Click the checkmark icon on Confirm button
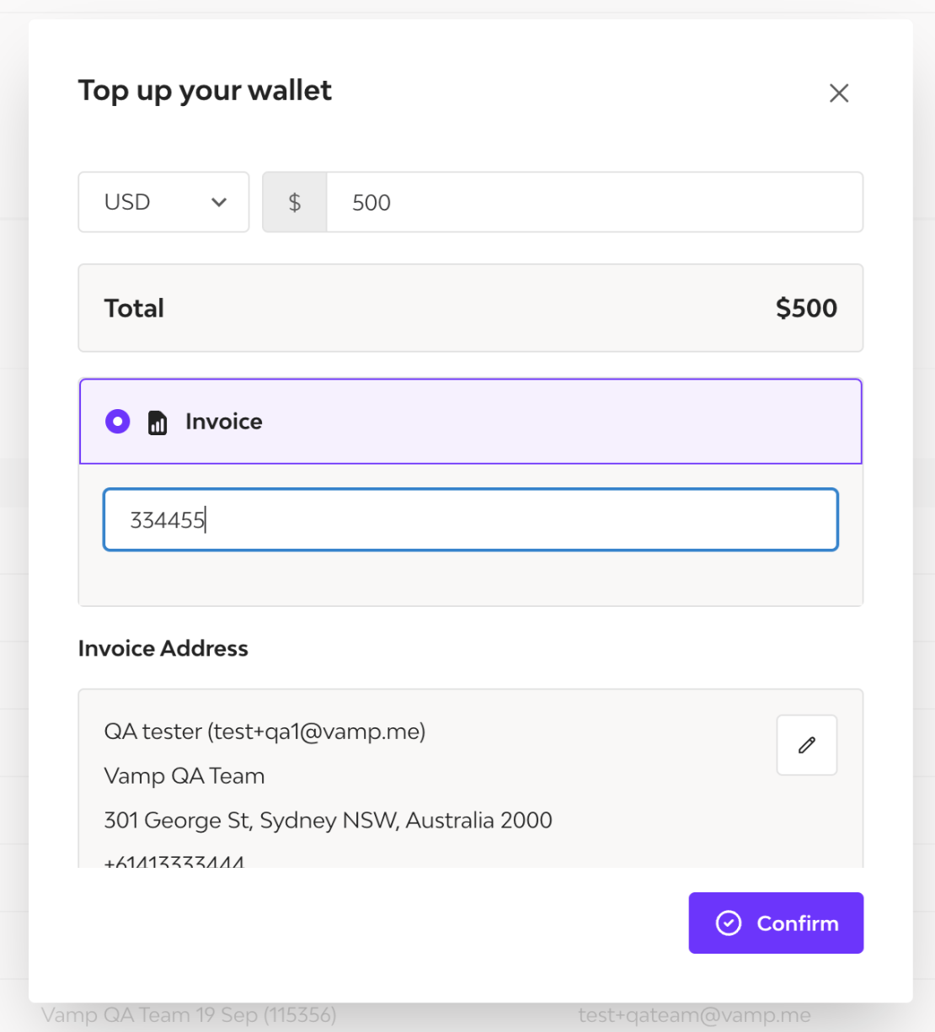This screenshot has height=1032, width=935. [729, 923]
